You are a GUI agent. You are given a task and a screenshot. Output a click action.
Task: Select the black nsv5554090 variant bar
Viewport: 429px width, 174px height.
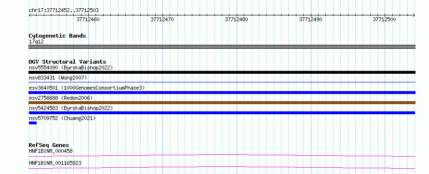tap(222, 72)
